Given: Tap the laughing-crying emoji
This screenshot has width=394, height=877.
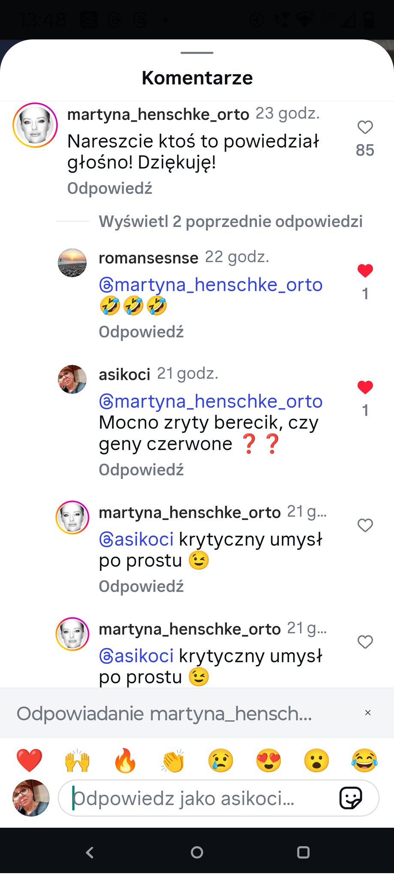Looking at the screenshot, I should pos(364,760).
